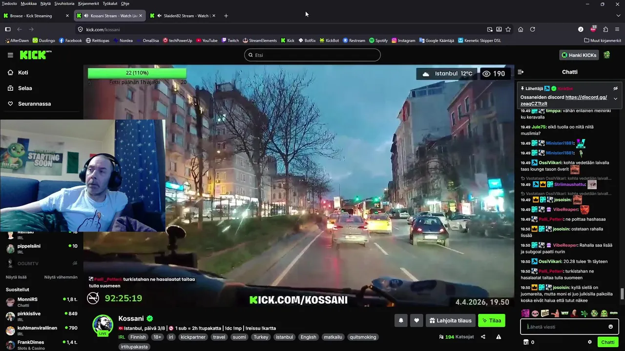This screenshot has height=351, width=625.
Task: Click the kick.com/kossani address bar
Action: (x=281, y=29)
